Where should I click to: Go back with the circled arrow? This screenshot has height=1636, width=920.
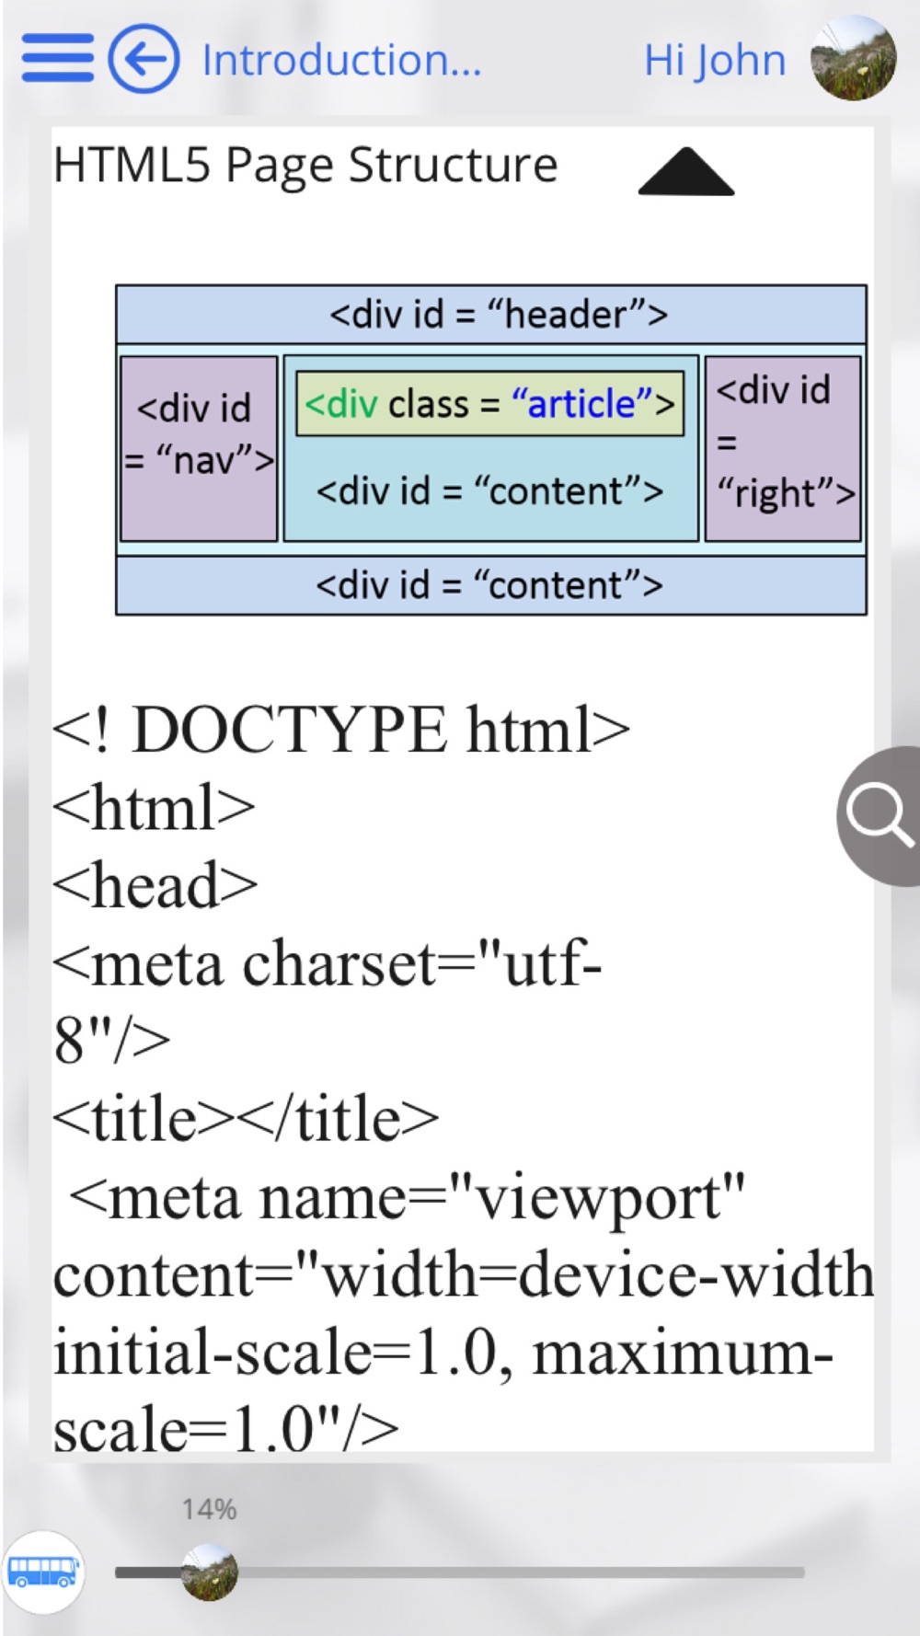pyautogui.click(x=144, y=59)
